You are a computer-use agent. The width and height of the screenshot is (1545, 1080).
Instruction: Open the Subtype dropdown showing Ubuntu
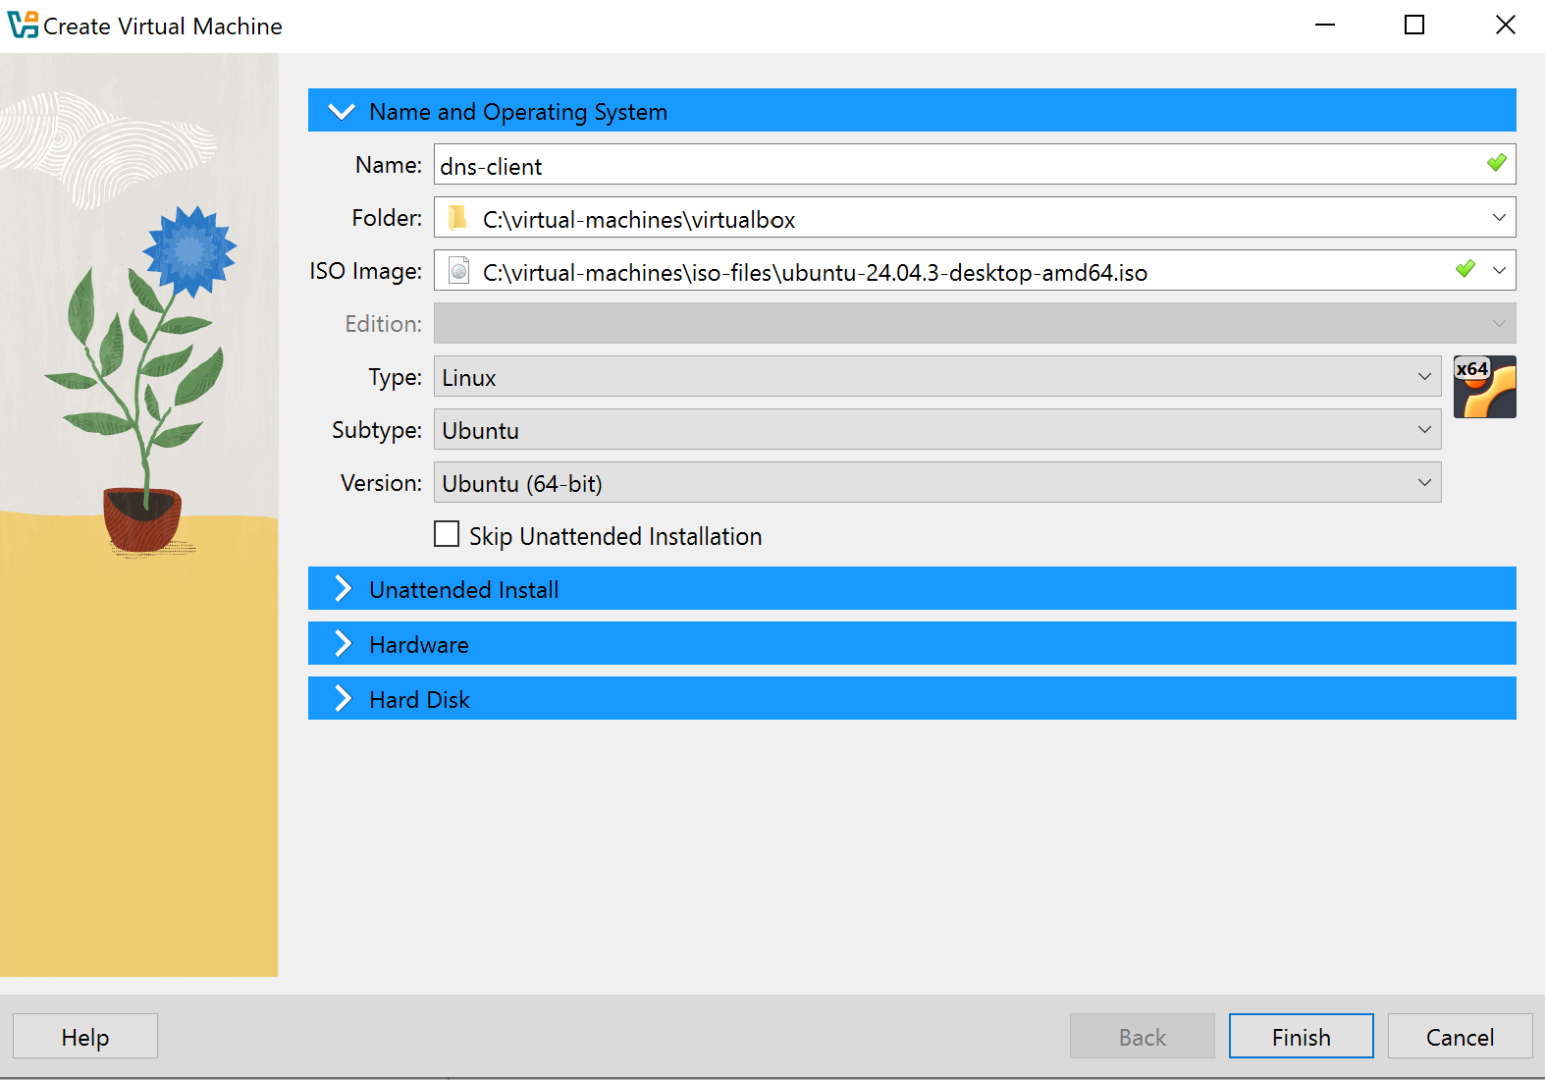pyautogui.click(x=937, y=430)
